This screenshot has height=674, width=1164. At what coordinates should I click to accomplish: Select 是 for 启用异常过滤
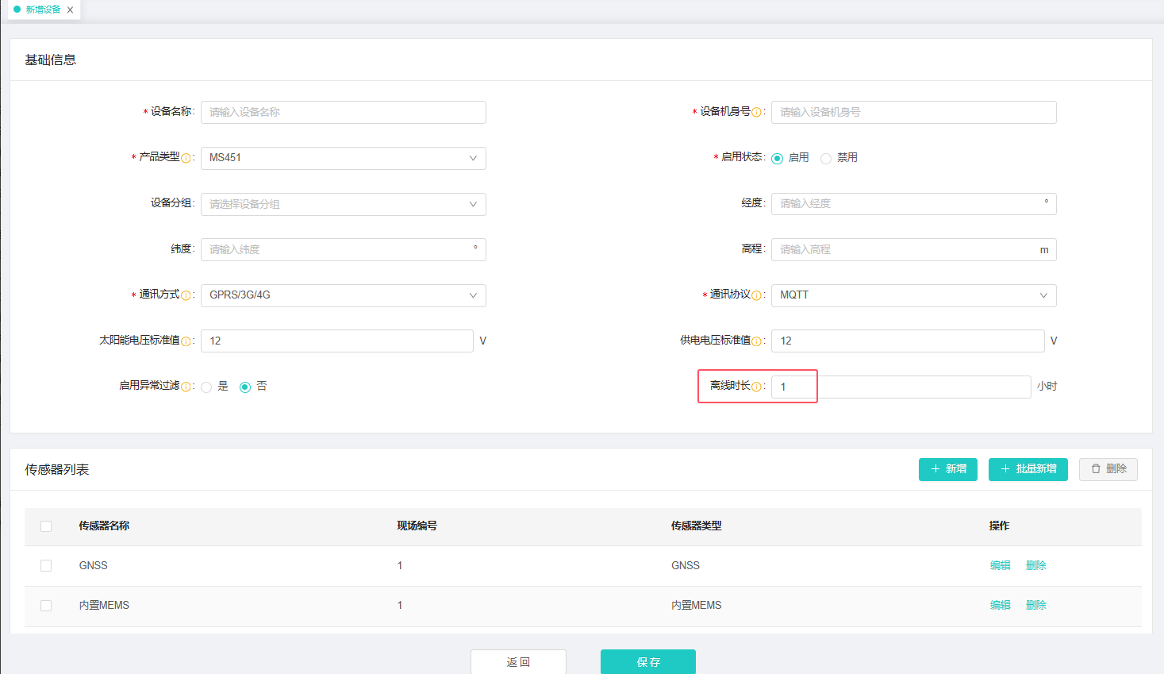pyautogui.click(x=206, y=387)
